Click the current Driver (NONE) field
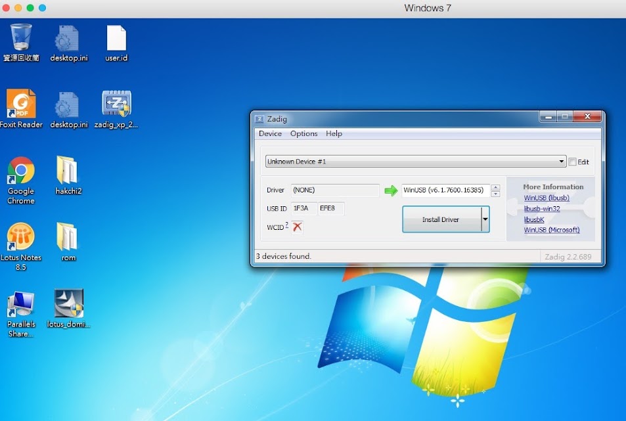The width and height of the screenshot is (626, 421). 335,190
